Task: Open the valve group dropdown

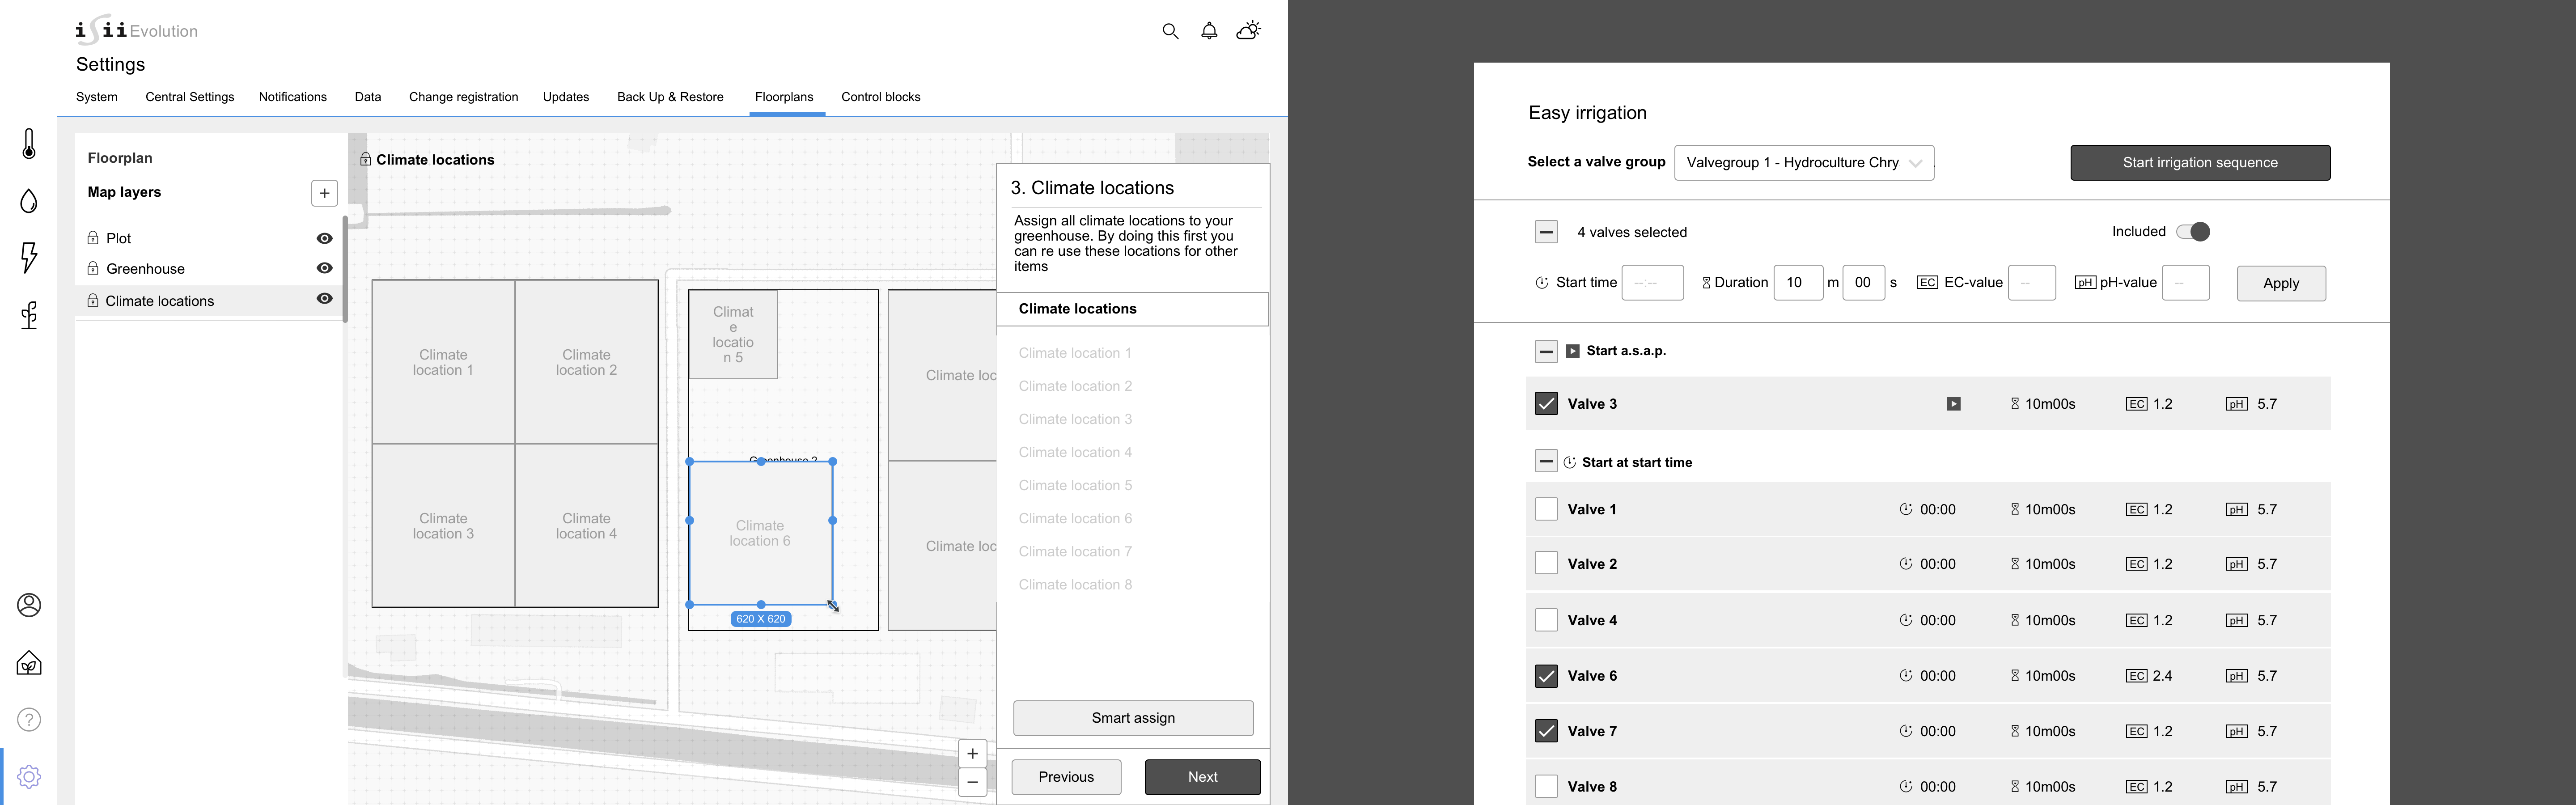Action: pyautogui.click(x=1803, y=163)
